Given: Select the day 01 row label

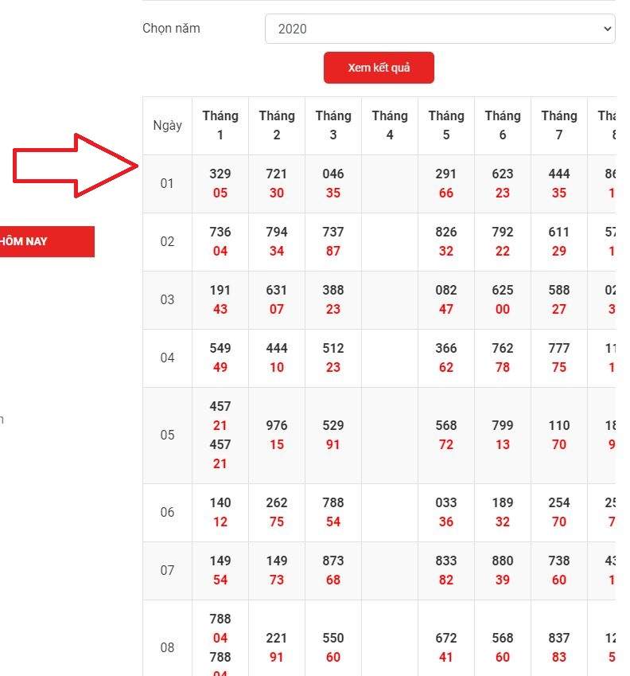Looking at the screenshot, I should point(167,183).
